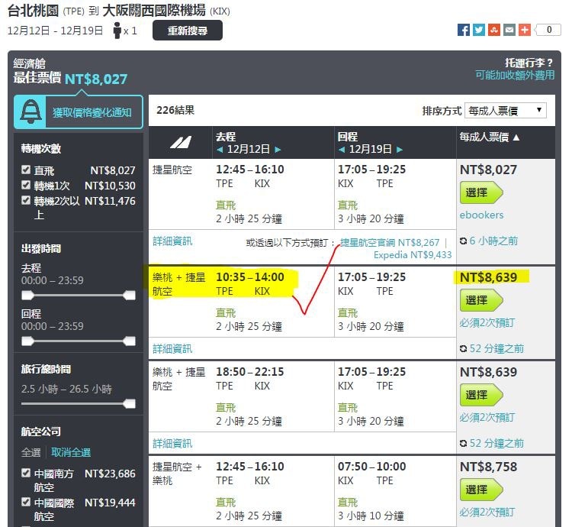Image resolution: width=572 pixels, height=527 pixels.
Task: Open 可能加收額外費用 baggage fee notice
Action: 515,76
